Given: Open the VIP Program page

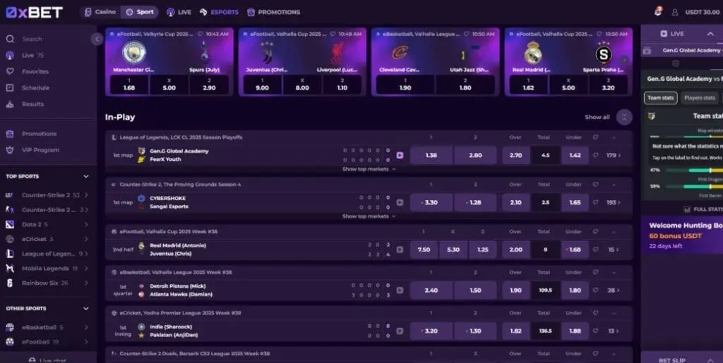Looking at the screenshot, I should 40,150.
